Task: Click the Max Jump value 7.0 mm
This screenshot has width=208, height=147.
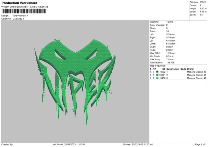Action: [170, 59]
